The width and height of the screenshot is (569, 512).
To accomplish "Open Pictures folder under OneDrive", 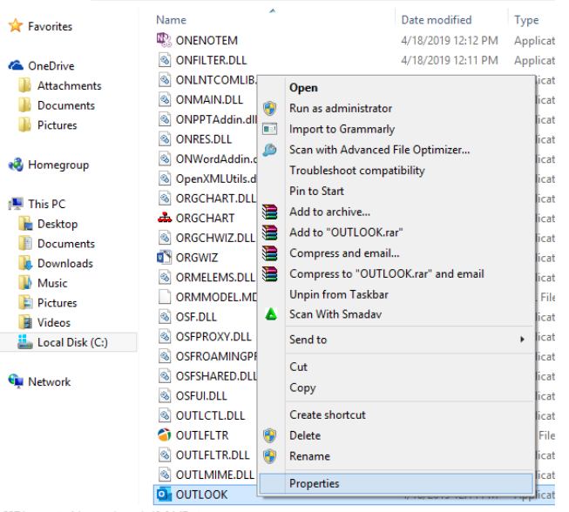I will click(x=57, y=125).
